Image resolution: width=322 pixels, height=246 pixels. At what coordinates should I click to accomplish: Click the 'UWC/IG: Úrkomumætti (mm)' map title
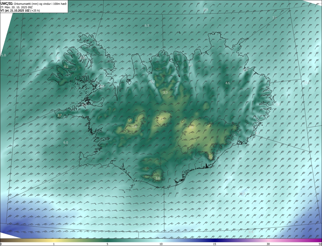click(33, 4)
